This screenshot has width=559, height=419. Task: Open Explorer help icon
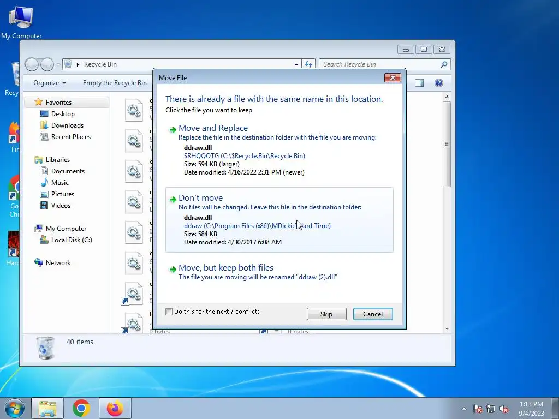[x=439, y=83]
